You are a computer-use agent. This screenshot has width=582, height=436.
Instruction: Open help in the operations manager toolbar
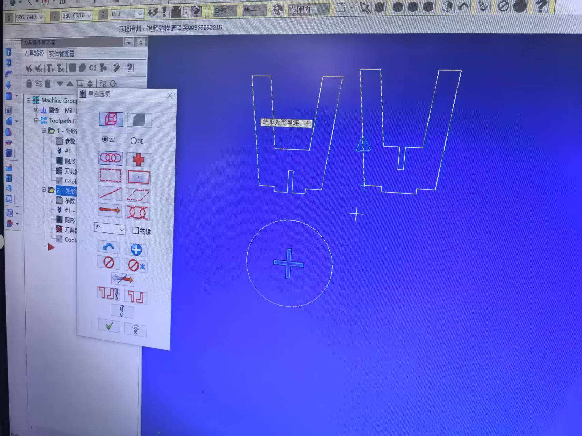[130, 68]
